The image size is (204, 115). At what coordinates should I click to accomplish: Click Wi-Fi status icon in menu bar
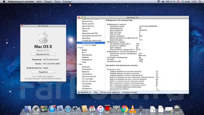(x=158, y=2)
